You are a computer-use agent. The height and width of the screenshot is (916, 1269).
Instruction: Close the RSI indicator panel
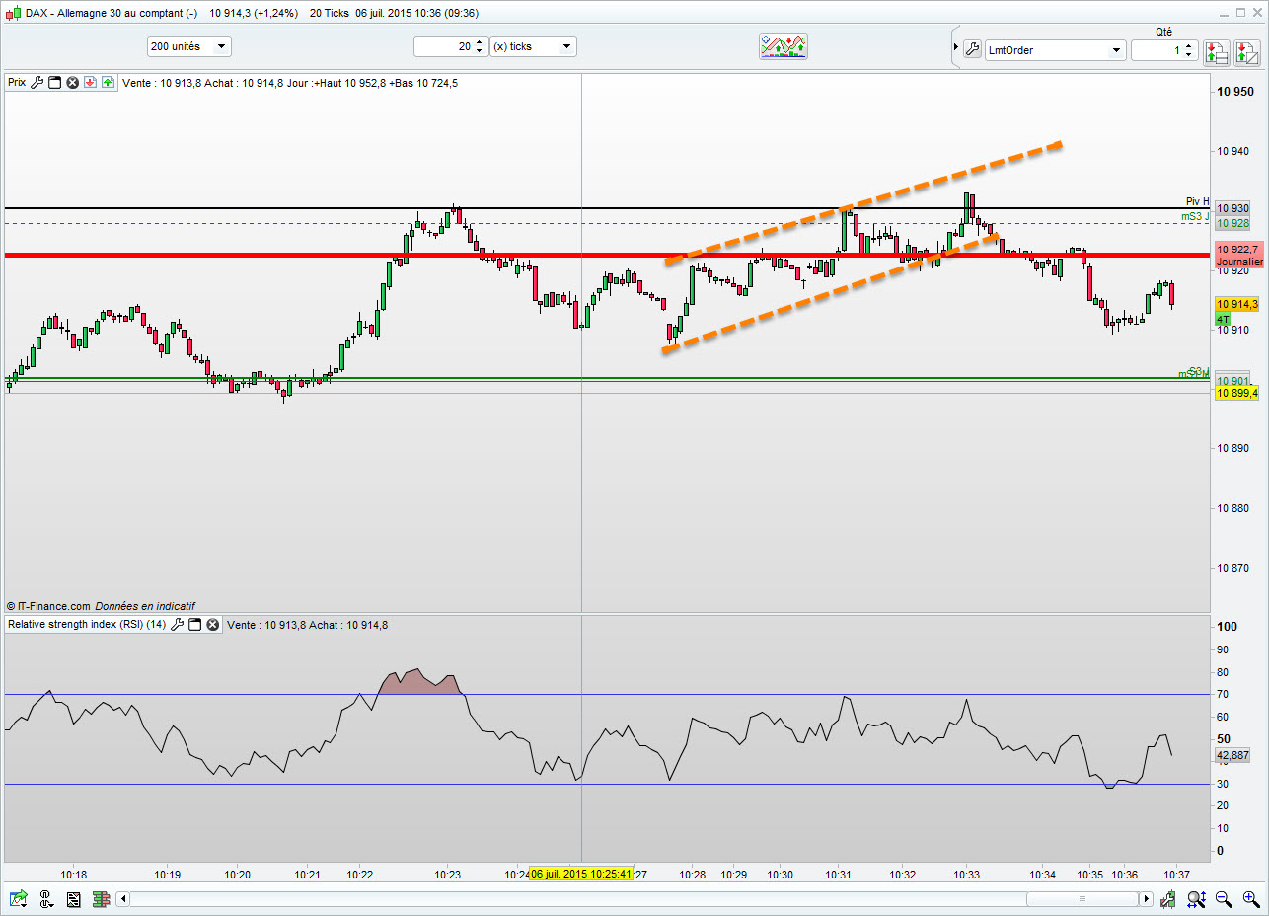[x=212, y=624]
